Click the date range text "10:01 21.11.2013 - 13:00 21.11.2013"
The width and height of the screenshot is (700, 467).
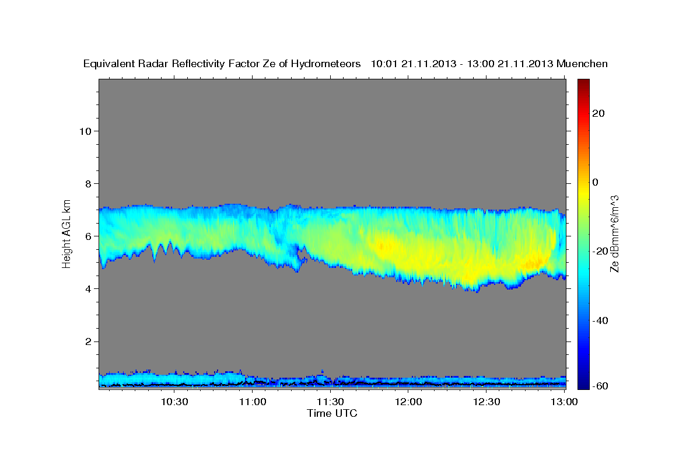[x=462, y=64]
